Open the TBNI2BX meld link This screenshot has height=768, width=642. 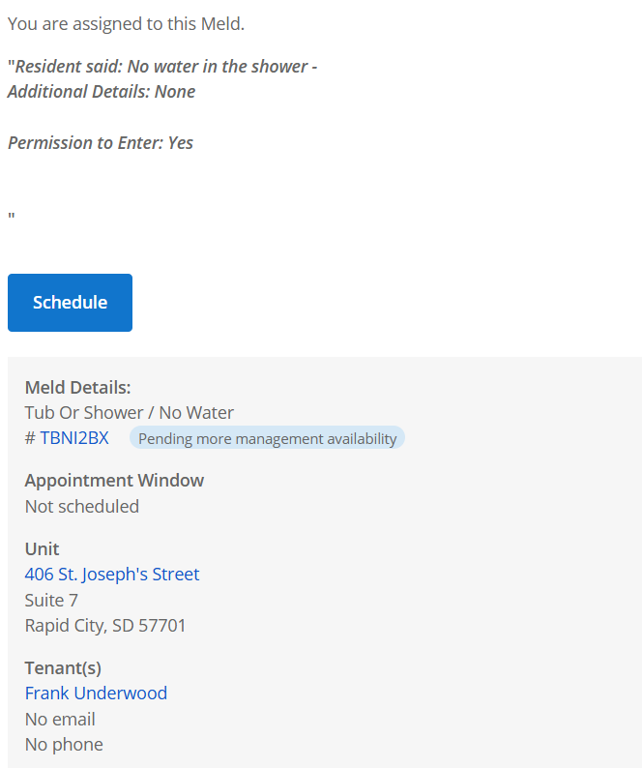click(73, 438)
